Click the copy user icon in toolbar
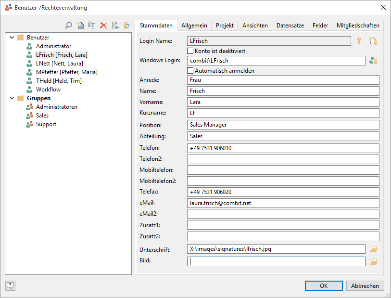The height and width of the screenshot is (298, 391). pyautogui.click(x=91, y=26)
